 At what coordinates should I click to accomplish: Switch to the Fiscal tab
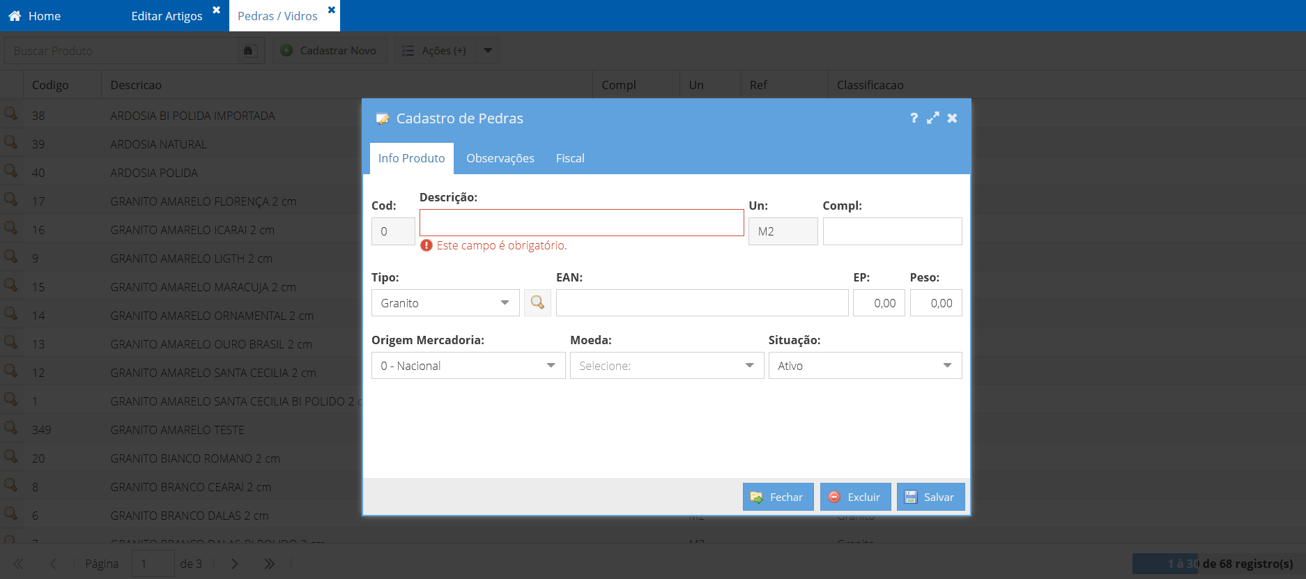pyautogui.click(x=570, y=158)
